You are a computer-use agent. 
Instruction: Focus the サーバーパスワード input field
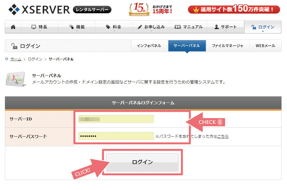coord(116,136)
